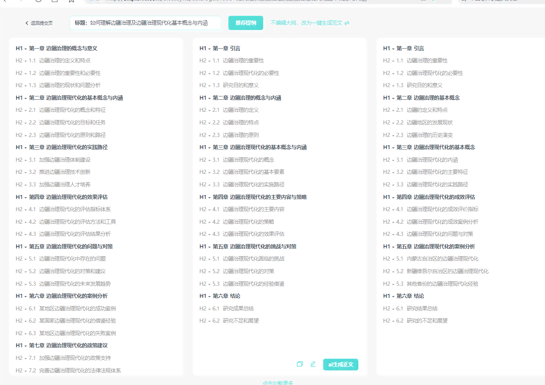Click heading 第五章 边疆治理现代化的问题与对策
This screenshot has height=385, width=545.
(x=71, y=246)
